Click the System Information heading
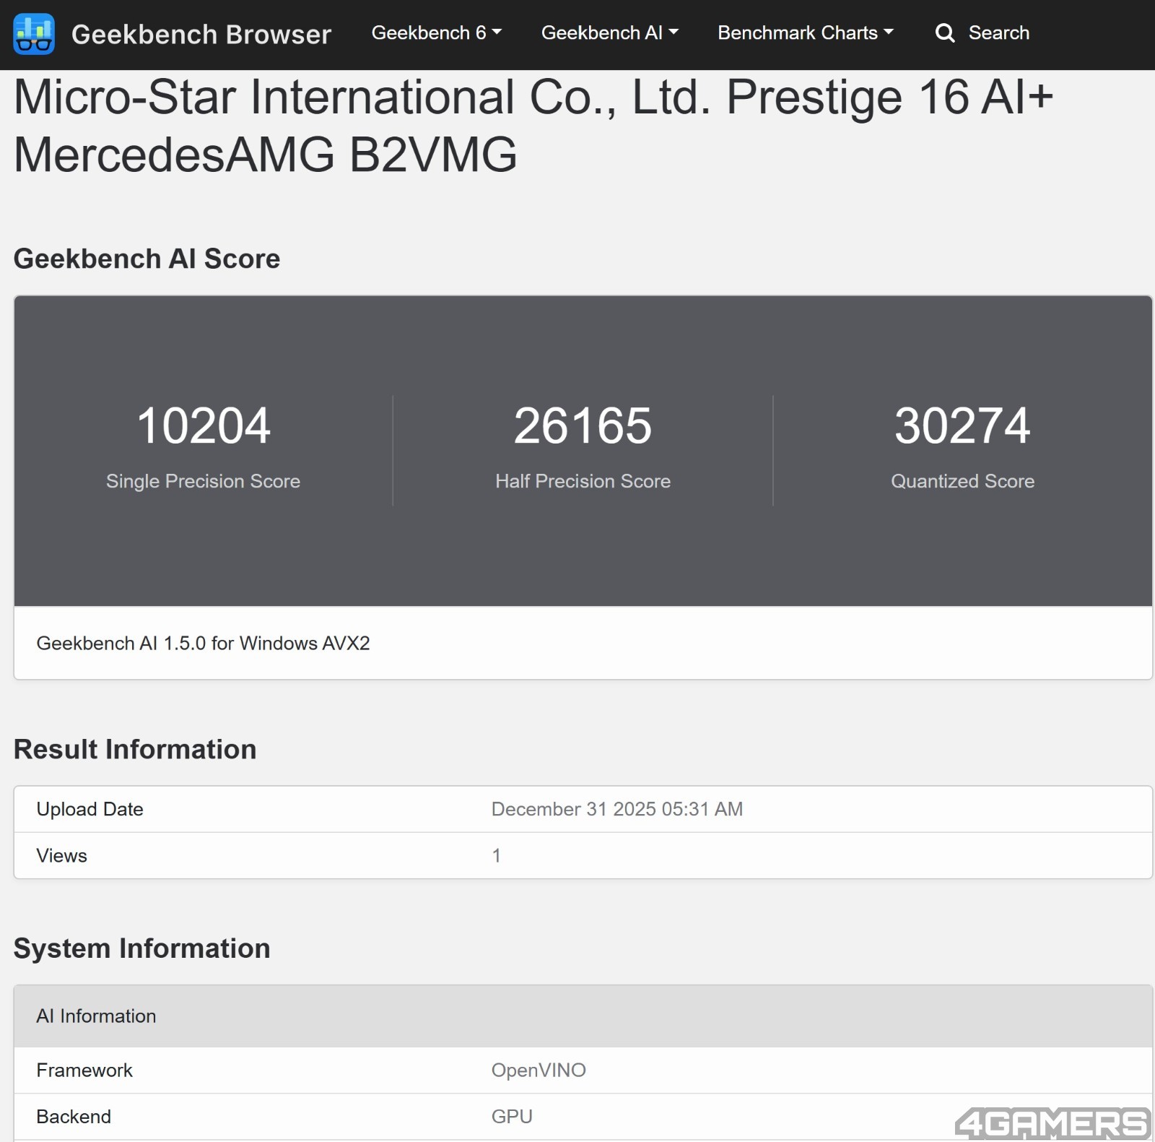The image size is (1155, 1142). (x=141, y=948)
